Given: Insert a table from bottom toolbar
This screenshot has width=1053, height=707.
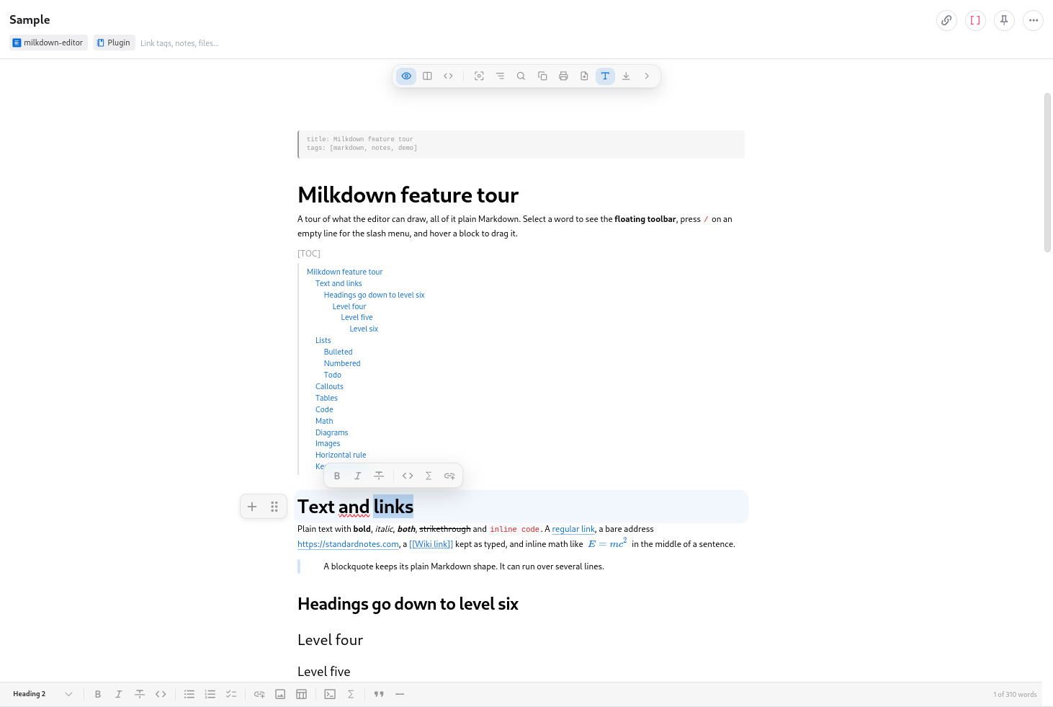Looking at the screenshot, I should click(301, 694).
